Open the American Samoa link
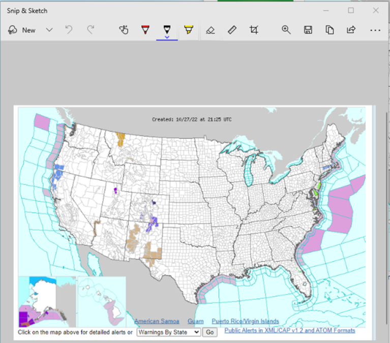 (157, 321)
